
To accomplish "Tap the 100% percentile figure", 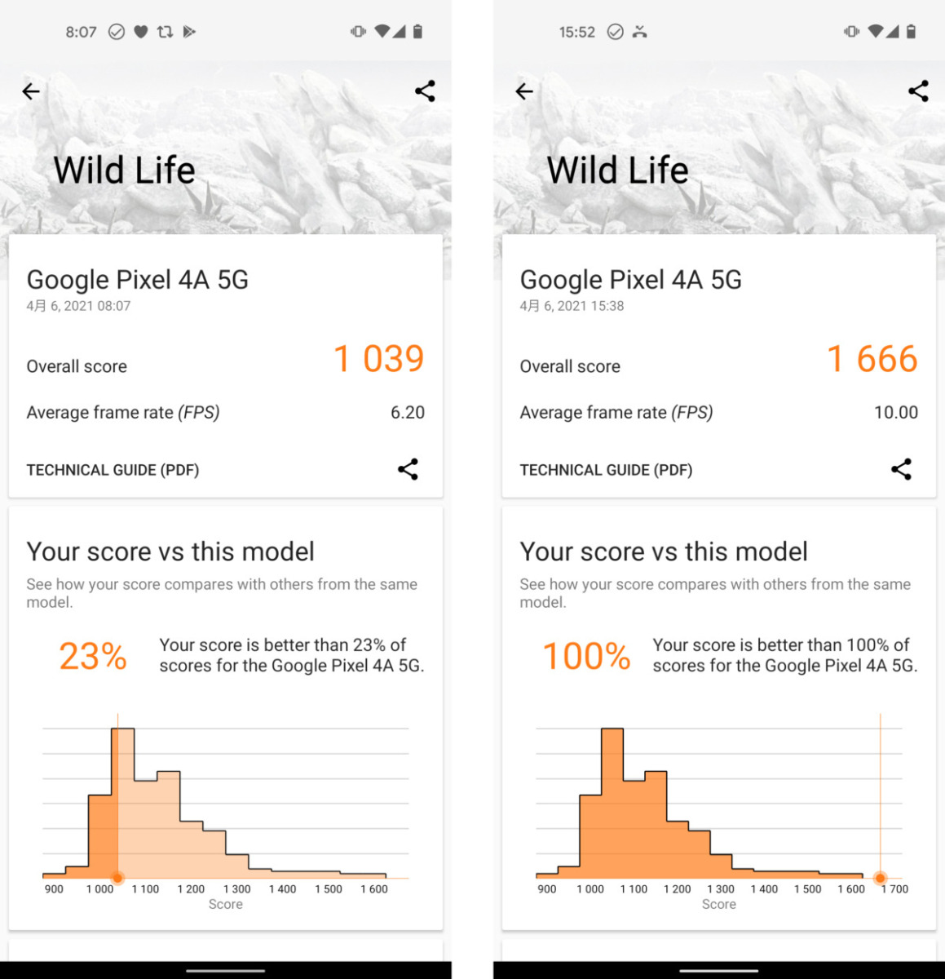I will [587, 656].
